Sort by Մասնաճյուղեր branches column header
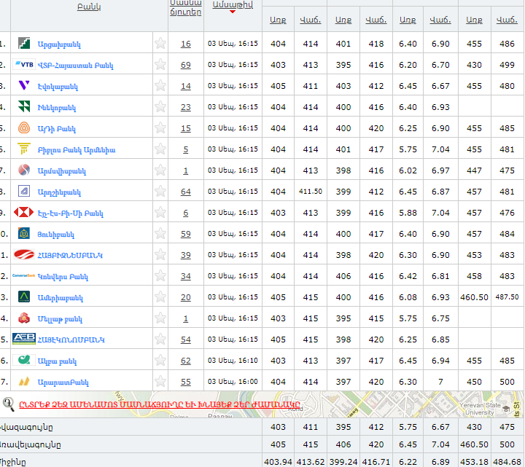 186,7
